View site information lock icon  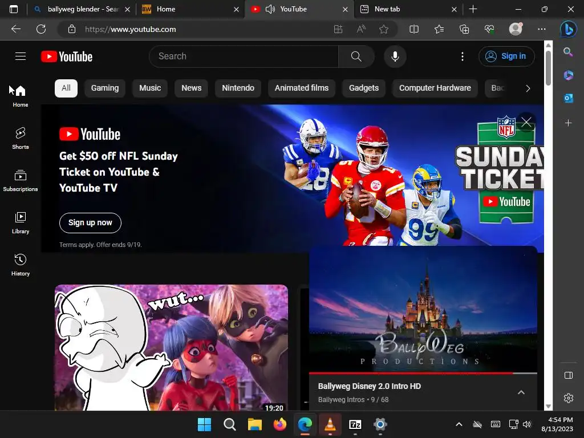[72, 29]
